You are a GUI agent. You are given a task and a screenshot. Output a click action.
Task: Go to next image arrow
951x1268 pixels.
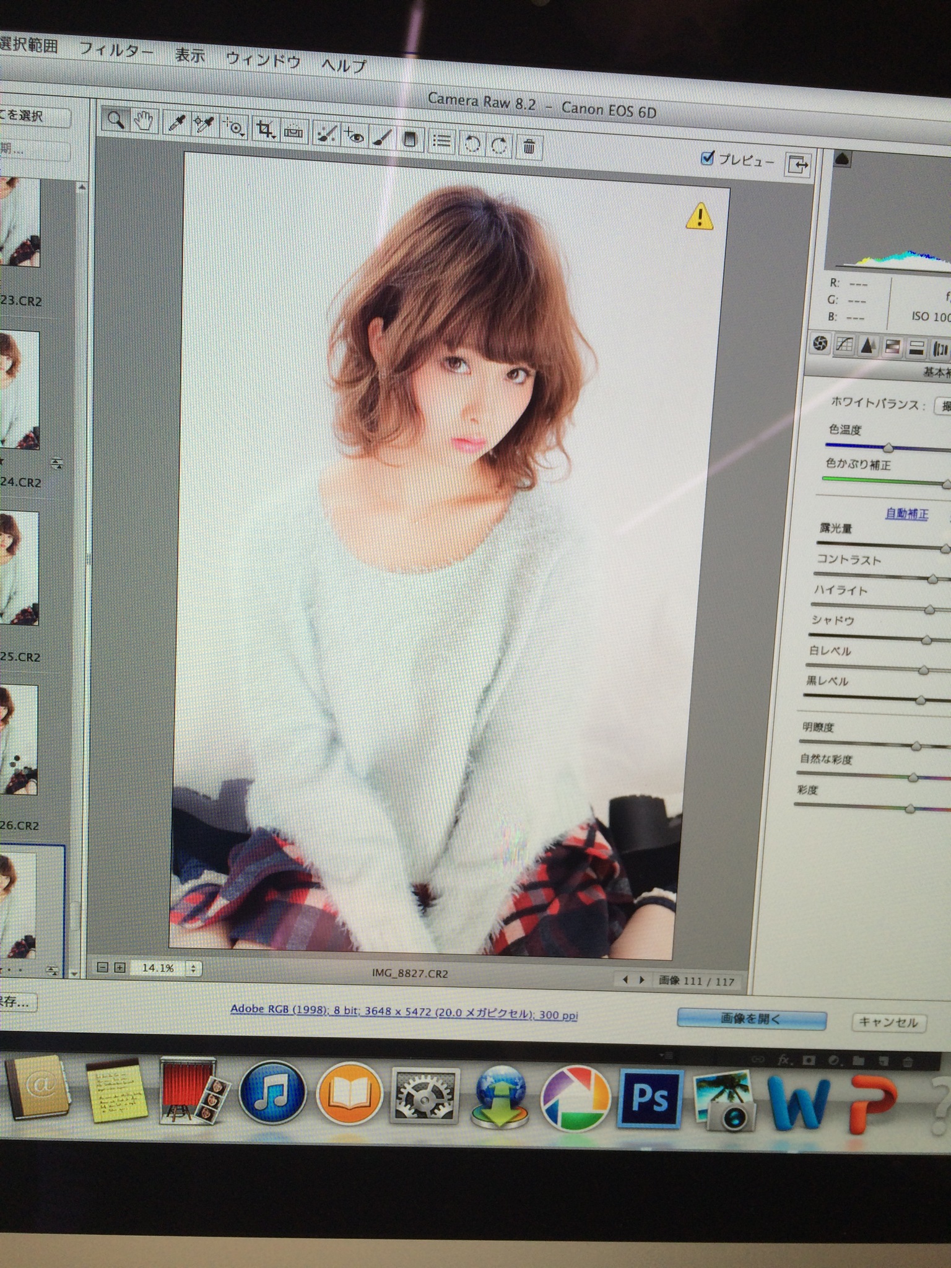[x=641, y=980]
